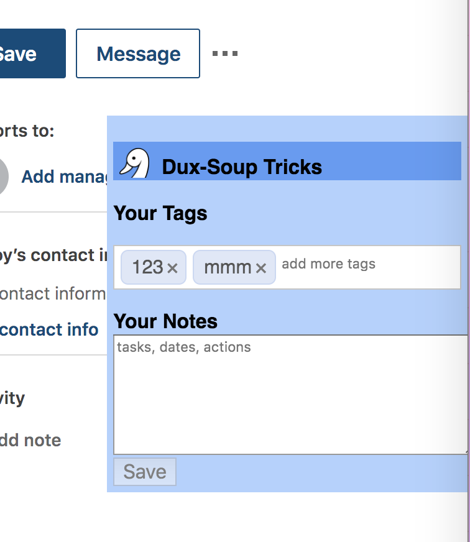The image size is (470, 542).
Task: Click the Your Tags heading
Action: point(160,214)
